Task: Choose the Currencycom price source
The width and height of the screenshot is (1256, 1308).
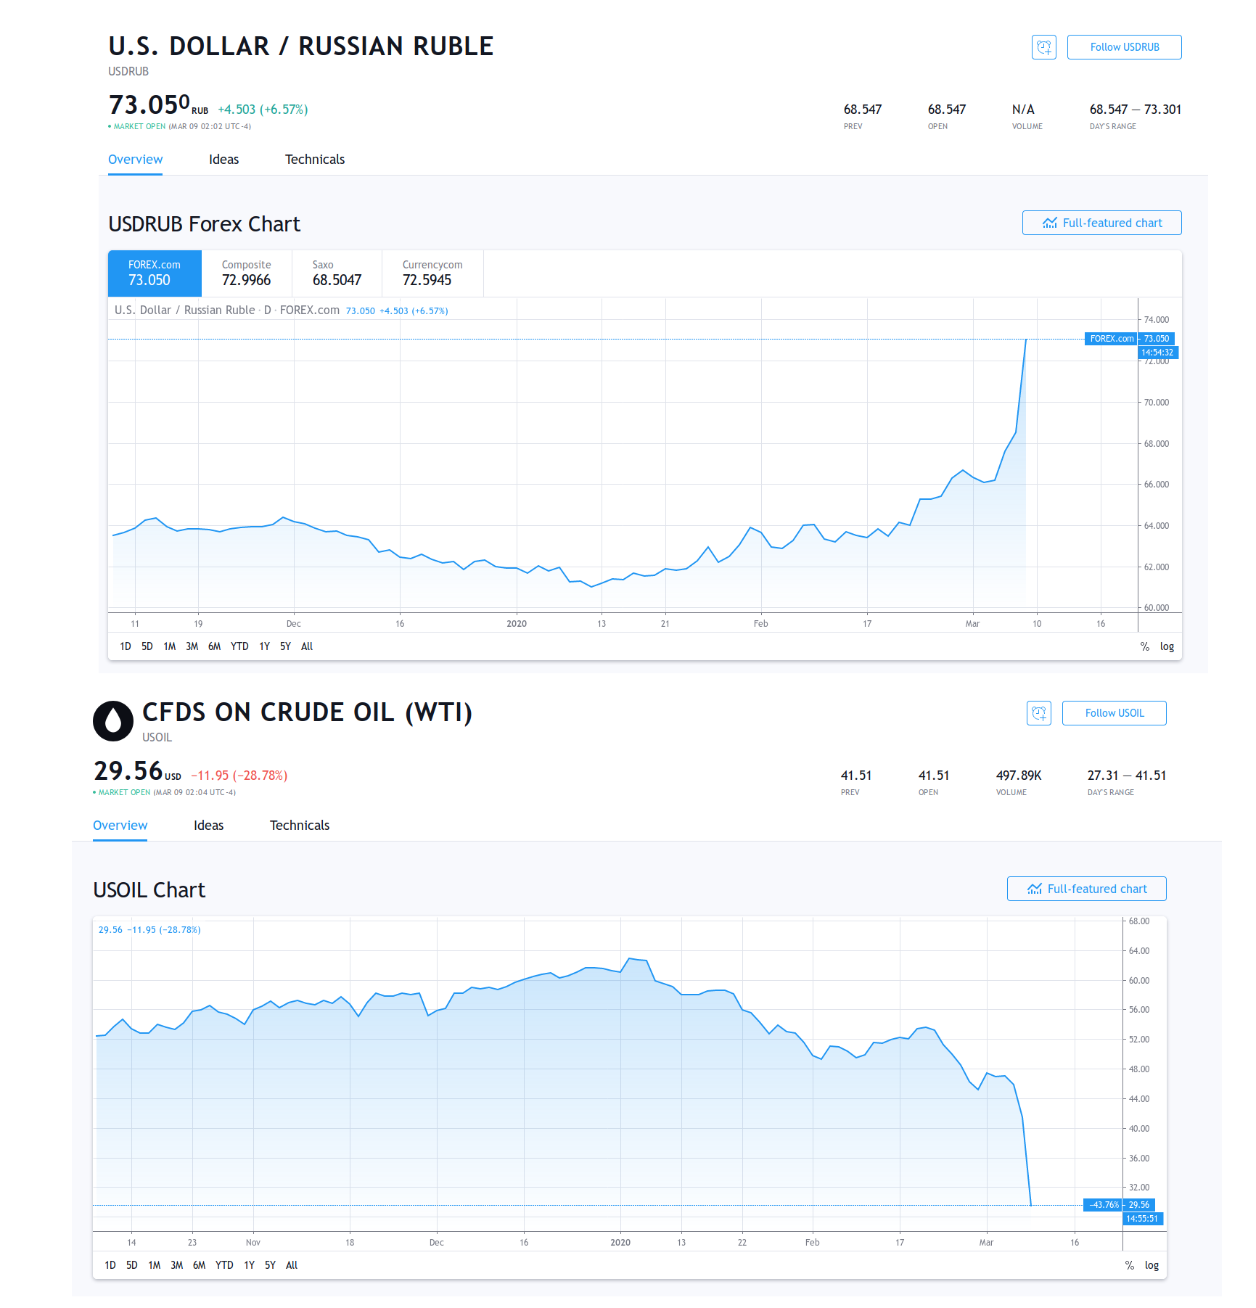Action: (x=432, y=273)
